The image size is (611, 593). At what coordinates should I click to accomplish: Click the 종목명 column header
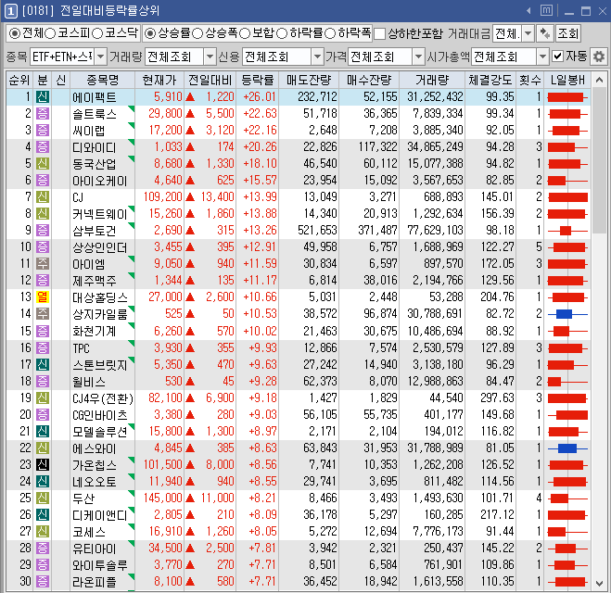102,81
